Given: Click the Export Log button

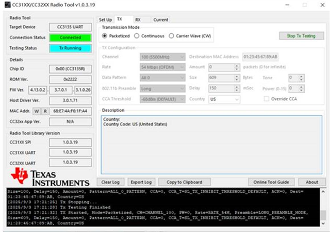Looking at the screenshot, I should (141, 182).
